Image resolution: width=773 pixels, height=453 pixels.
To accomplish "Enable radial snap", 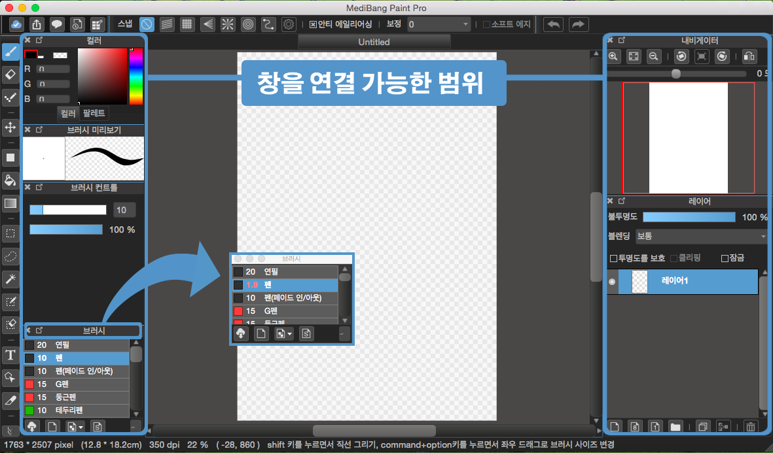I will 227,24.
